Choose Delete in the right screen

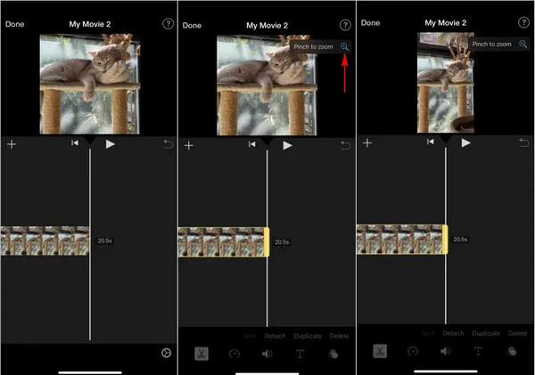(517, 333)
